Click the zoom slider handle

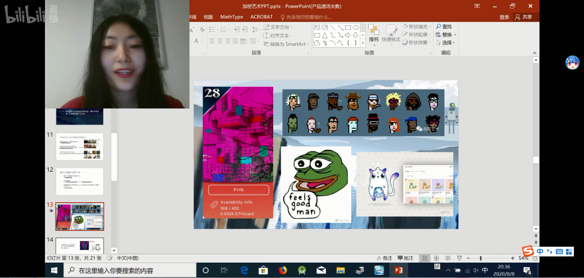481,258
